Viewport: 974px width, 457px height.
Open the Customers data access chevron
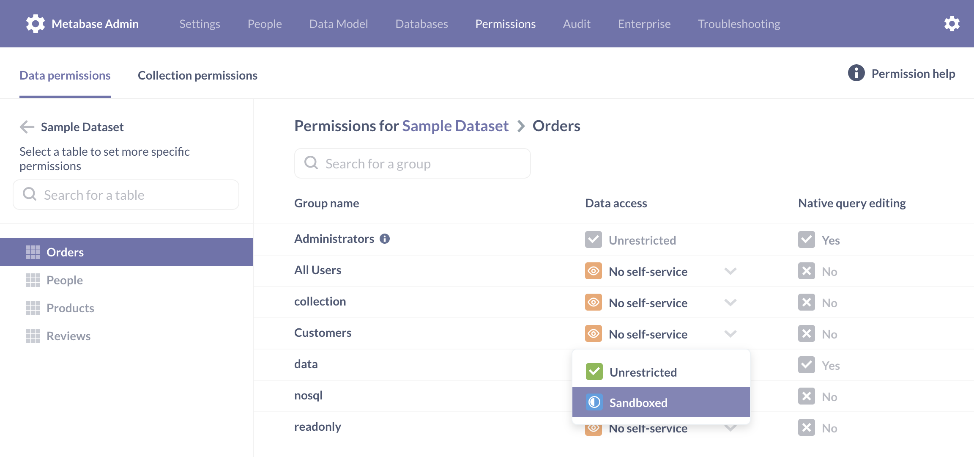click(x=730, y=333)
